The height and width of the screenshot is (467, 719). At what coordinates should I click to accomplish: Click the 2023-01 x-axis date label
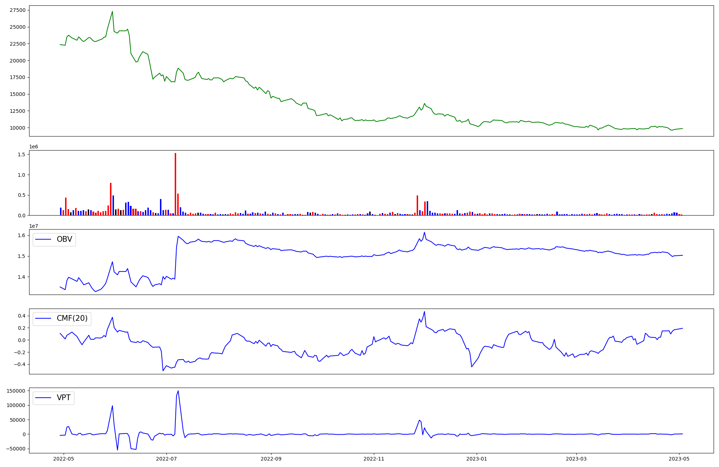pyautogui.click(x=477, y=459)
